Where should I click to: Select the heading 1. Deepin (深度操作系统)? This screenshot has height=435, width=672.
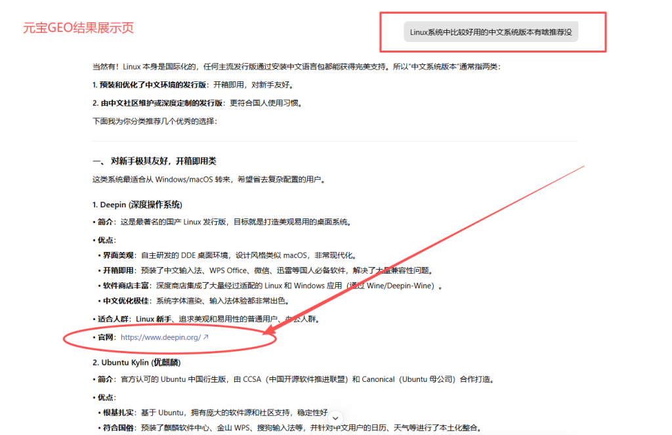(136, 204)
